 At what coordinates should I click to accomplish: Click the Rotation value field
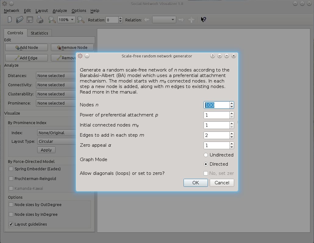click(112, 20)
